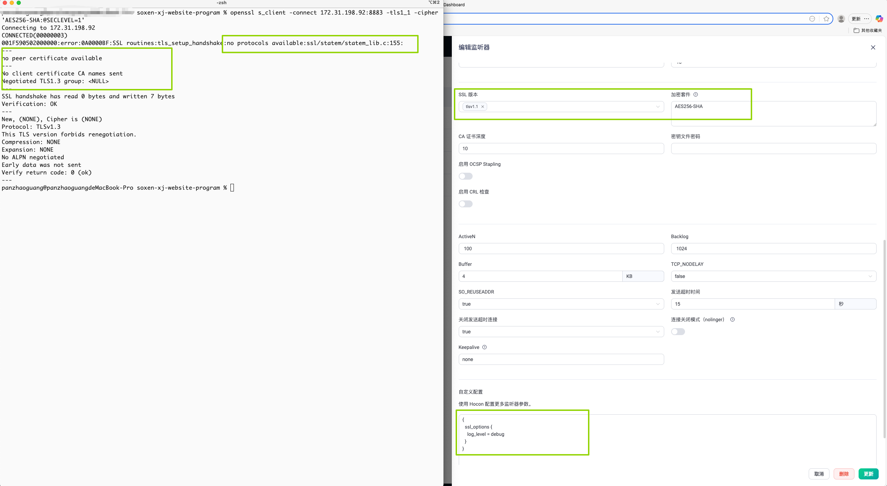Turn on the 启用 CRL 检查 switch
Image resolution: width=887 pixels, height=486 pixels.
(465, 204)
